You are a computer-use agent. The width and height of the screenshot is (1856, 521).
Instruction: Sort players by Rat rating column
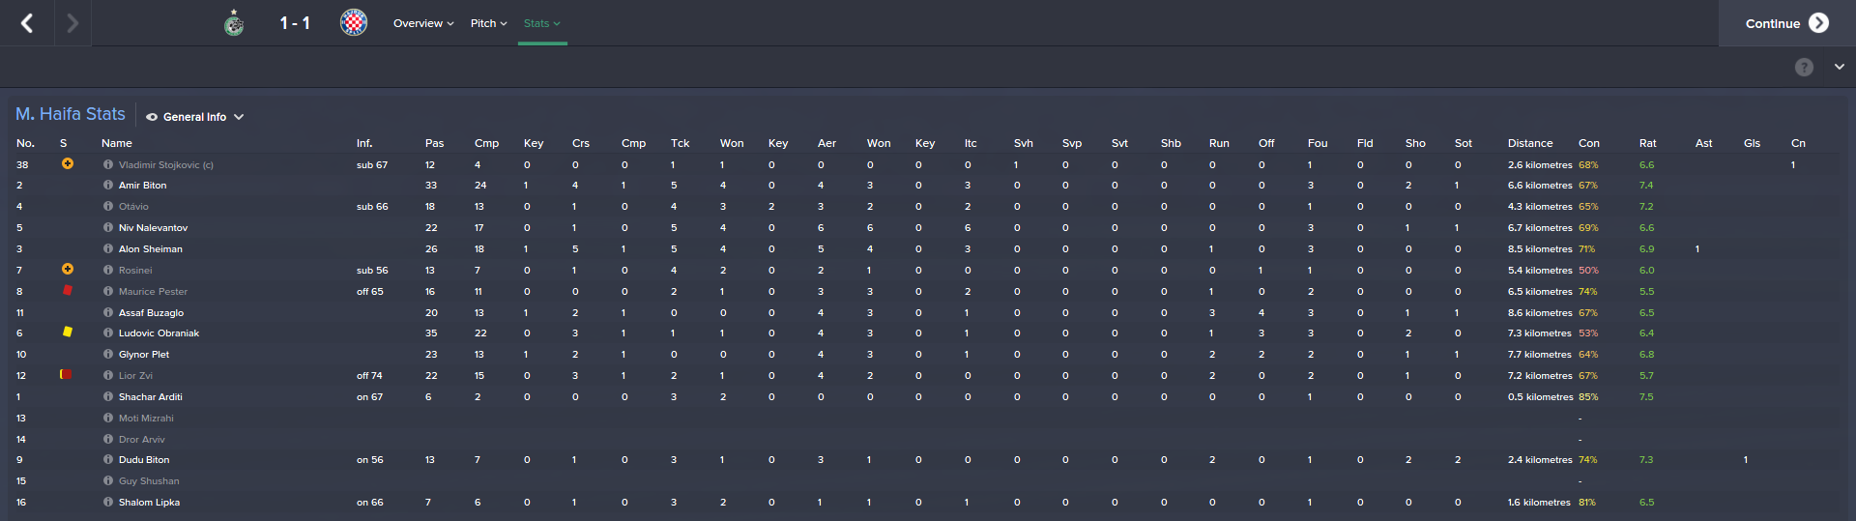pos(1647,143)
